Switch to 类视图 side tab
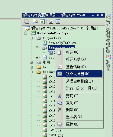Image resolution: width=113 pixels, height=137 pixels. 109,63
